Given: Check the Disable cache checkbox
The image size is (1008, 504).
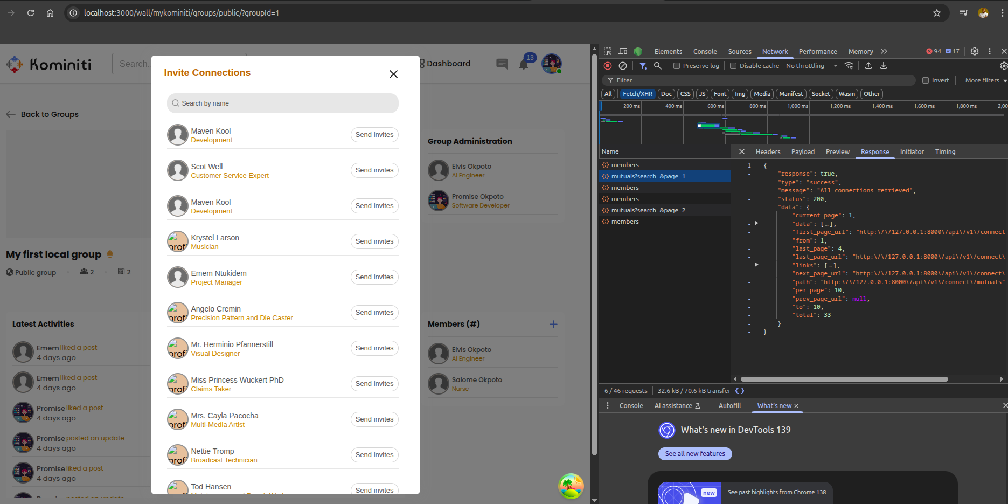Looking at the screenshot, I should coord(733,66).
